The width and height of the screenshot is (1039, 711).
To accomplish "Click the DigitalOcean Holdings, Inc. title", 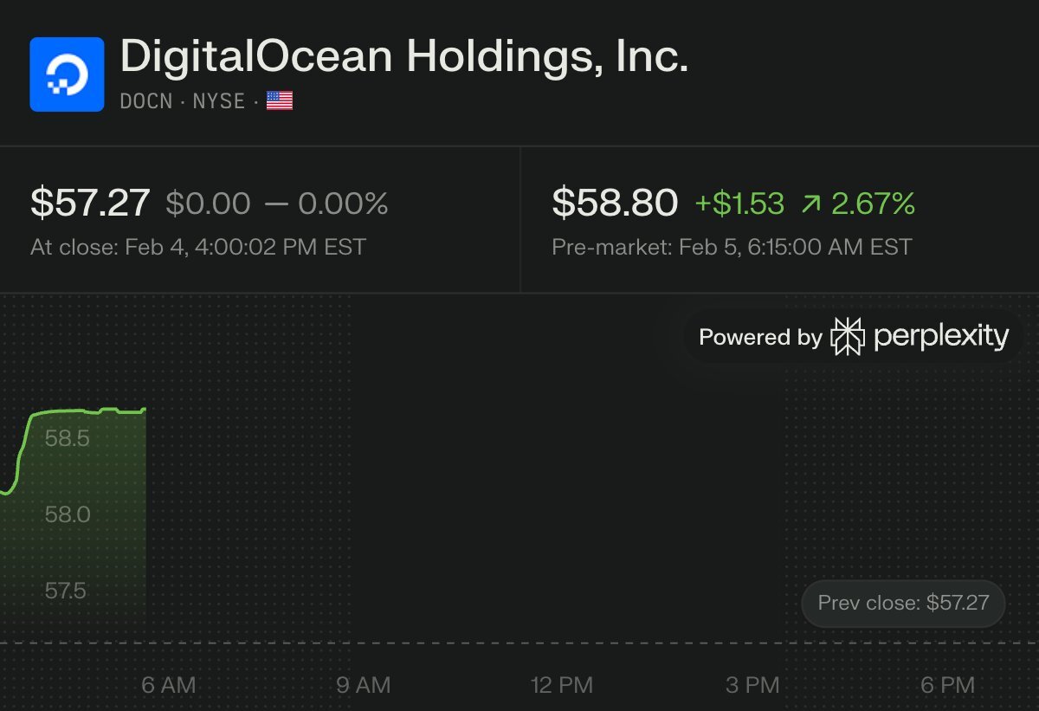I will tap(403, 57).
